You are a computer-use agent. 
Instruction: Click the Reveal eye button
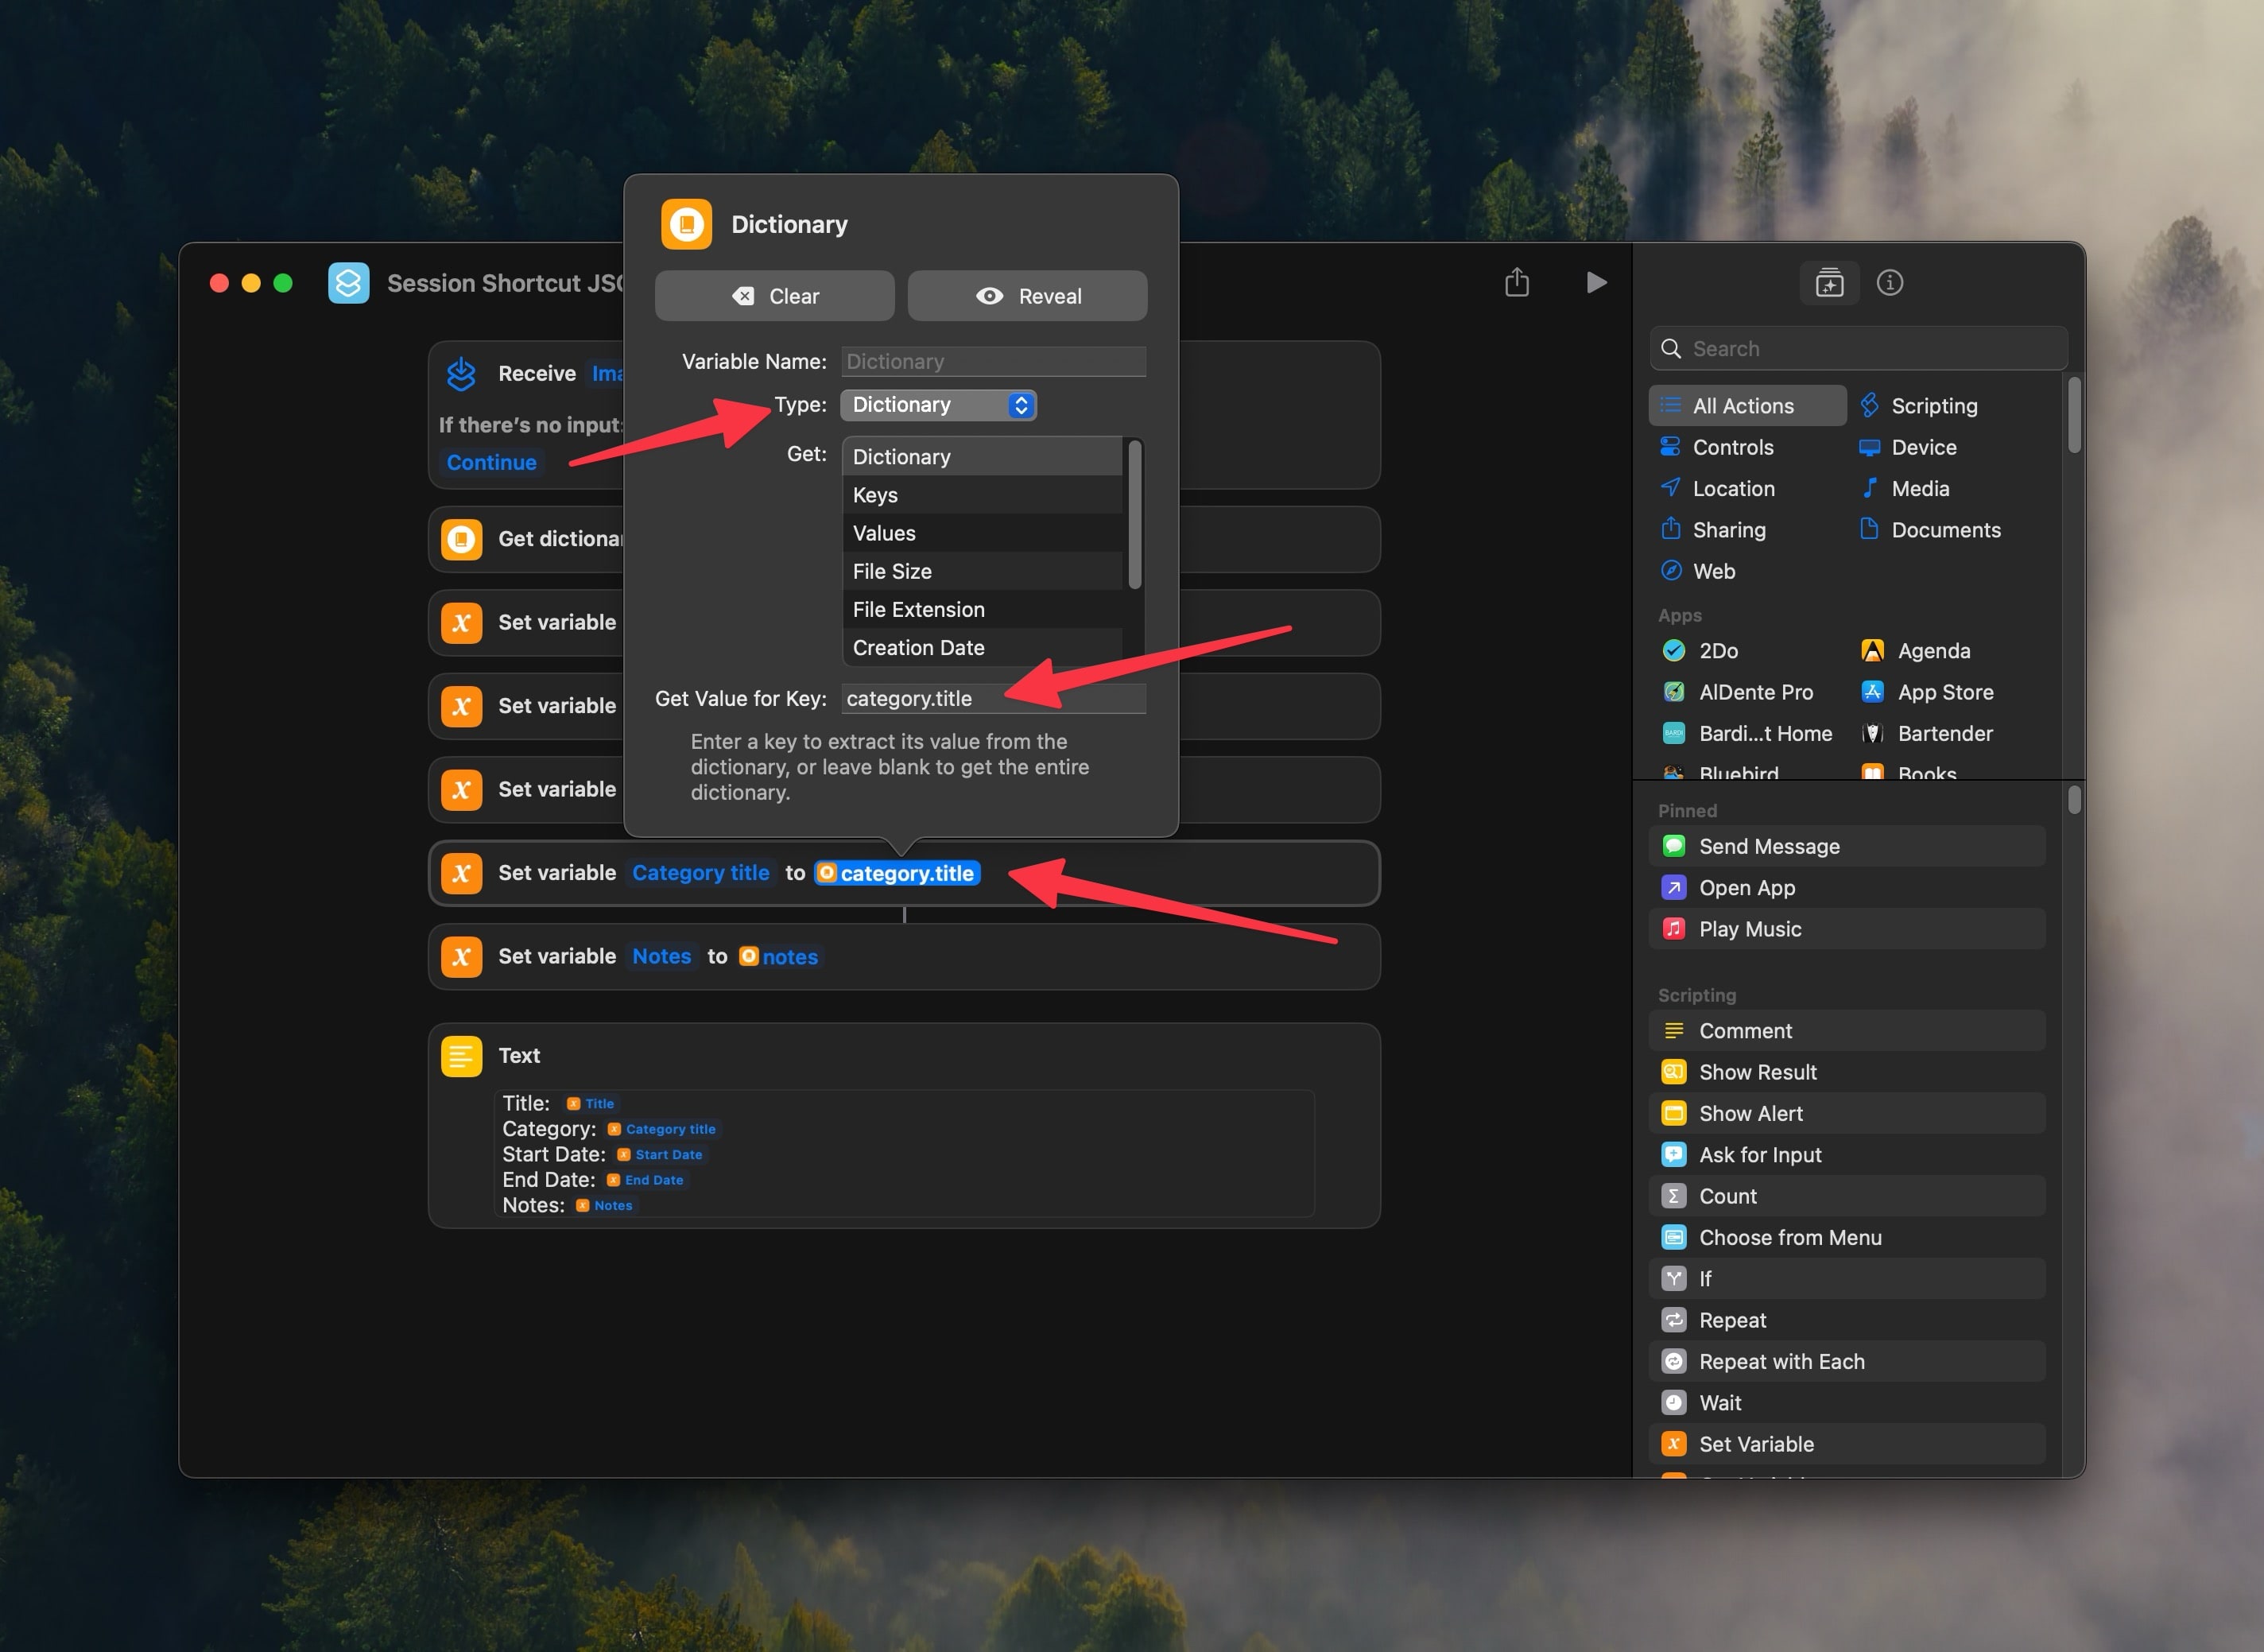pyautogui.click(x=1027, y=296)
